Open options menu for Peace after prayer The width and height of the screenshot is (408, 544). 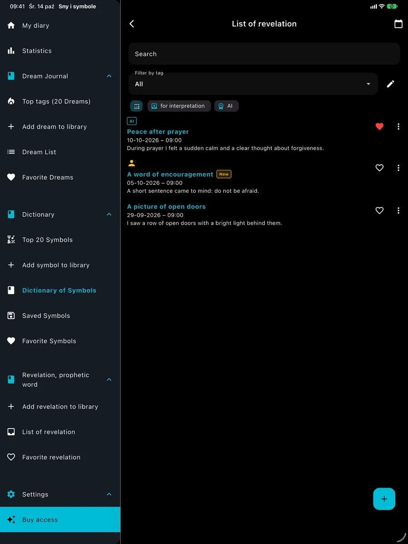point(398,126)
